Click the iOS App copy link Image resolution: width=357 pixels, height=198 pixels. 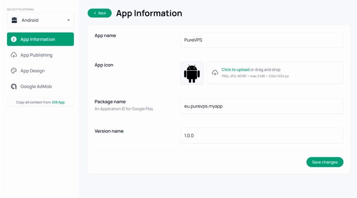tap(58, 102)
